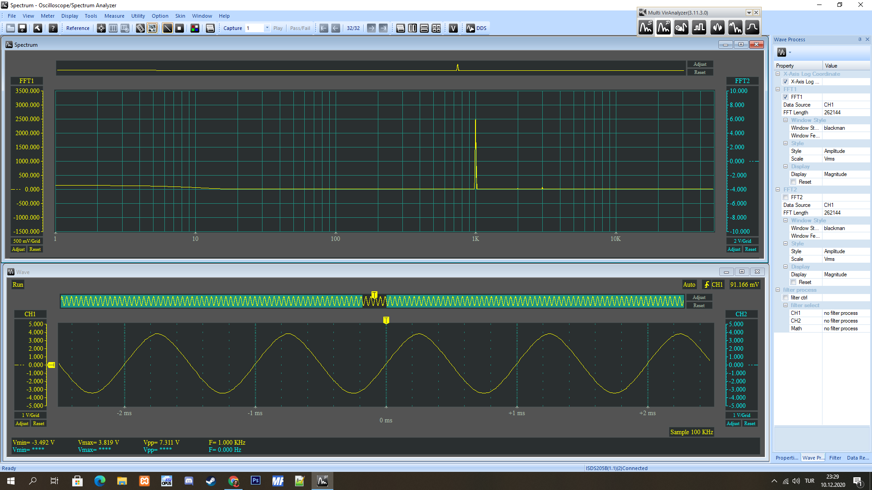Screen dimensions: 872x490
Task: Click the V voltage toolbar icon
Action: (453, 28)
